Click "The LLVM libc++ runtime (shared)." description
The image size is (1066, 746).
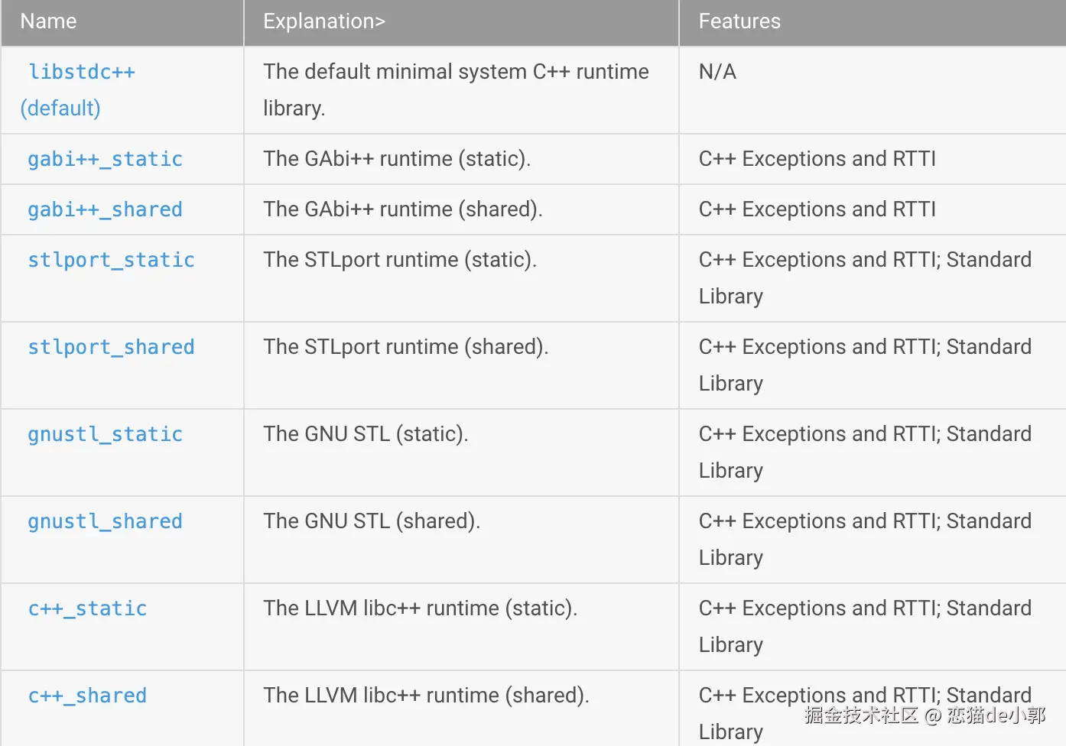click(426, 696)
